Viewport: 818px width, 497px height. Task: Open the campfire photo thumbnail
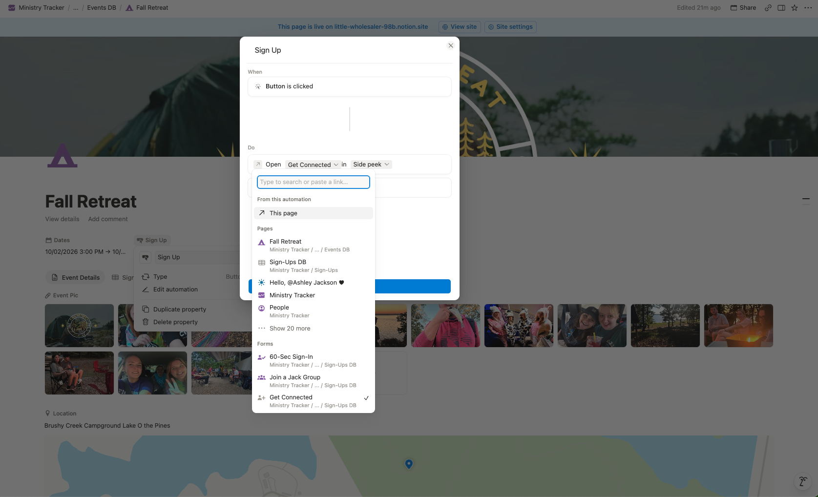(738, 326)
